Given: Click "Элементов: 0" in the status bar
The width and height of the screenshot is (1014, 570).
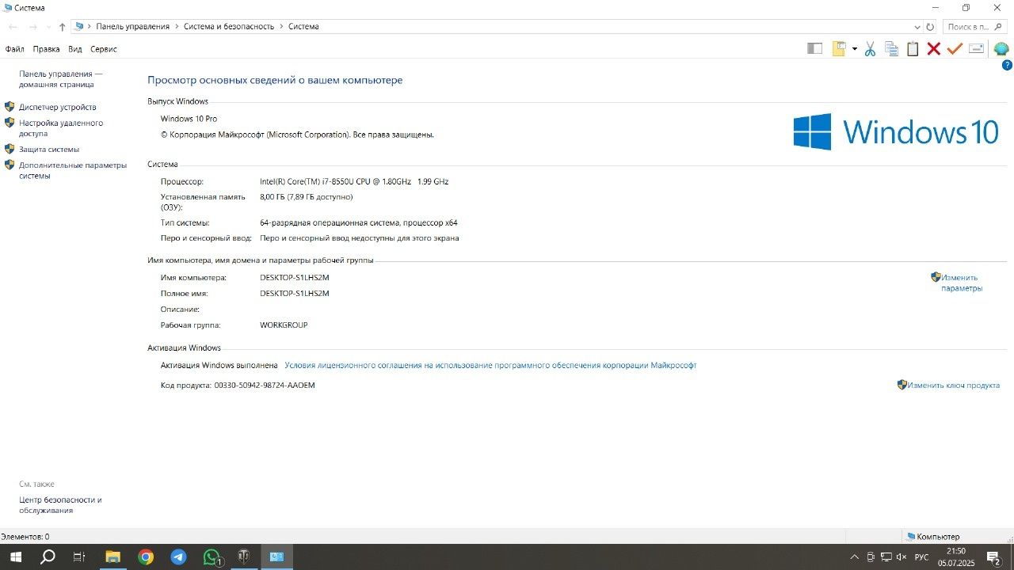Looking at the screenshot, I should pos(25,537).
